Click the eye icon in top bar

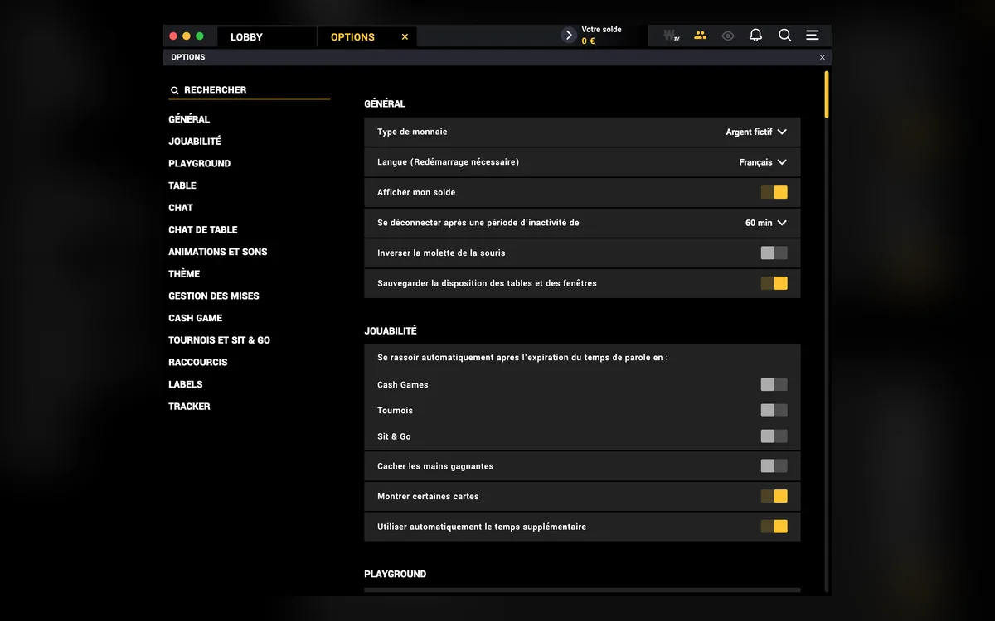pos(728,36)
